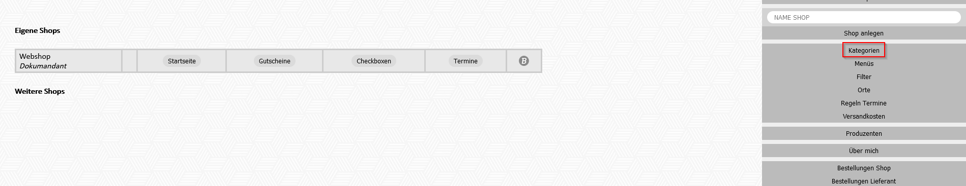Choose Versandkosten in the sidebar
Viewport: 966px width, 186px height.
point(864,116)
